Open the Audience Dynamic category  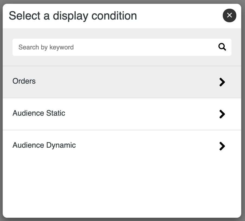click(x=122, y=146)
